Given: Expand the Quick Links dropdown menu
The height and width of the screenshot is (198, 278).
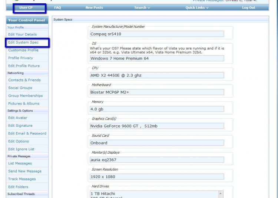Looking at the screenshot, I should tap(197, 8).
